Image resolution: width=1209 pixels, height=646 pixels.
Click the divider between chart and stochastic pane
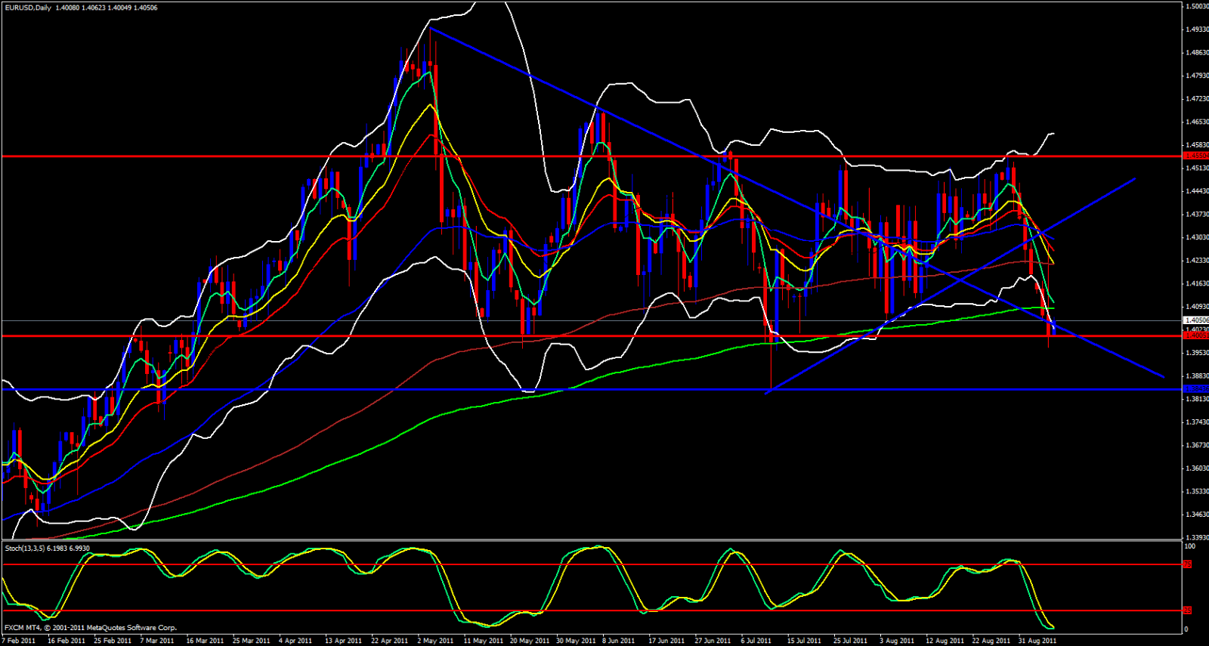pyautogui.click(x=589, y=540)
